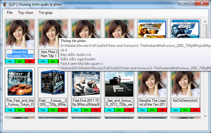Click View button for Alexander movie
This screenshot has width=211, height=133.
pyautogui.click(x=10, y=61)
